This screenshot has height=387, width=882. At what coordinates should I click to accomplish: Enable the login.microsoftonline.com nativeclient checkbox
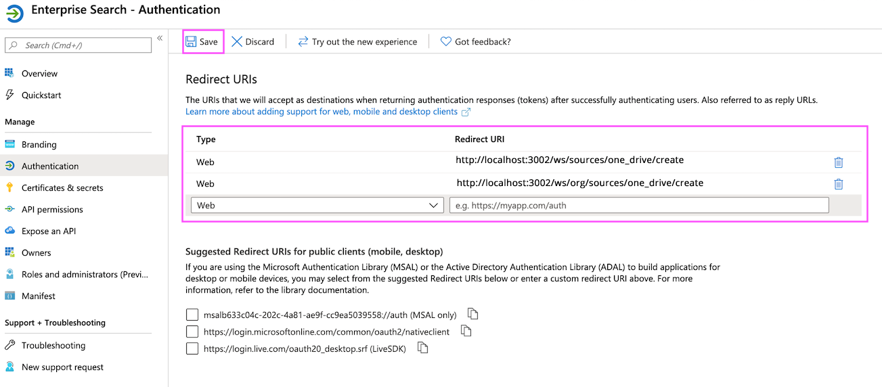[192, 332]
